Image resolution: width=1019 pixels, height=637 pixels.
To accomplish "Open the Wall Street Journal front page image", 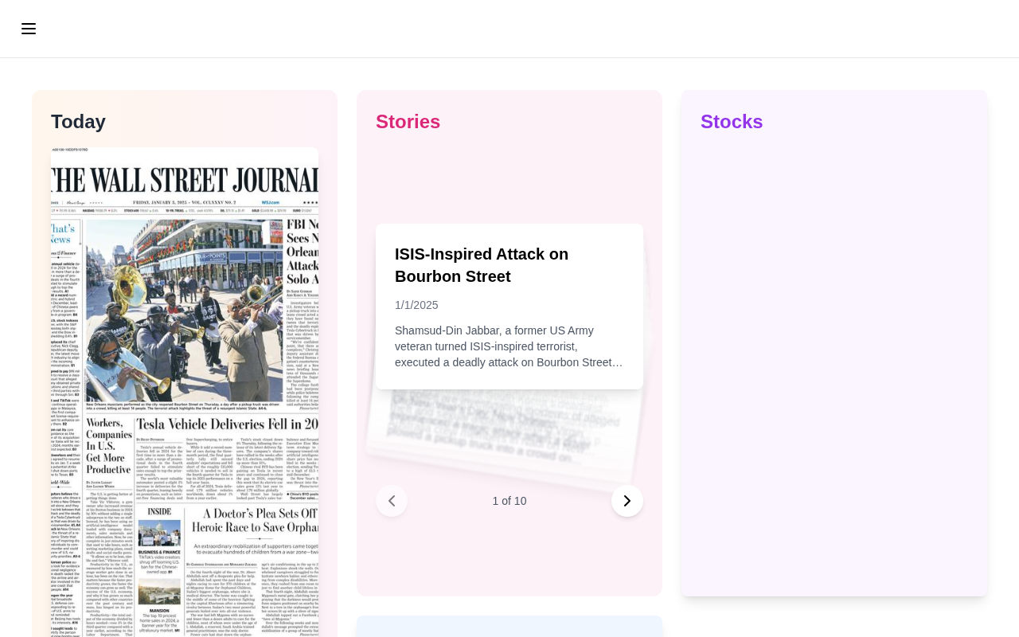I will point(185,392).
